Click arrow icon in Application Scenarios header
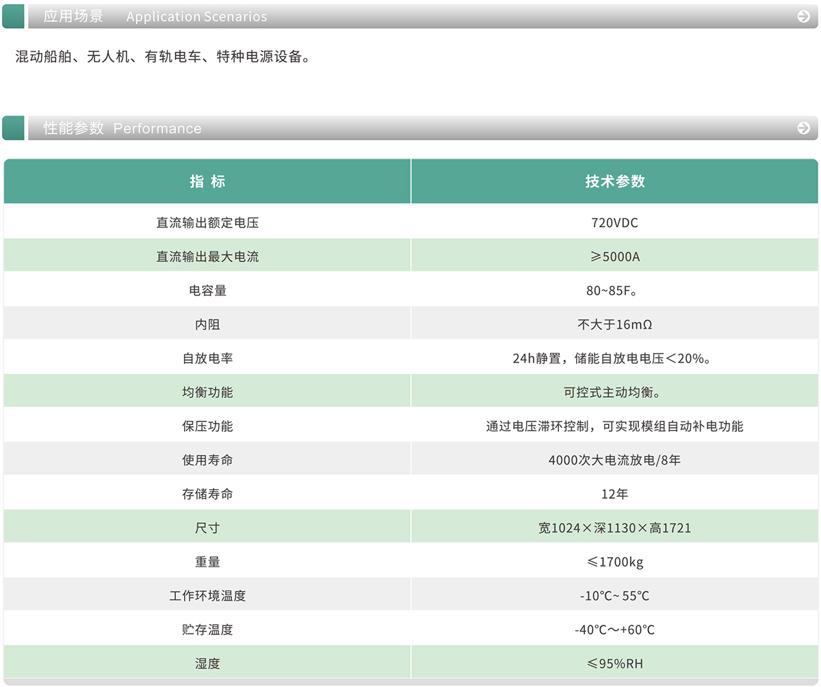 pos(803,16)
